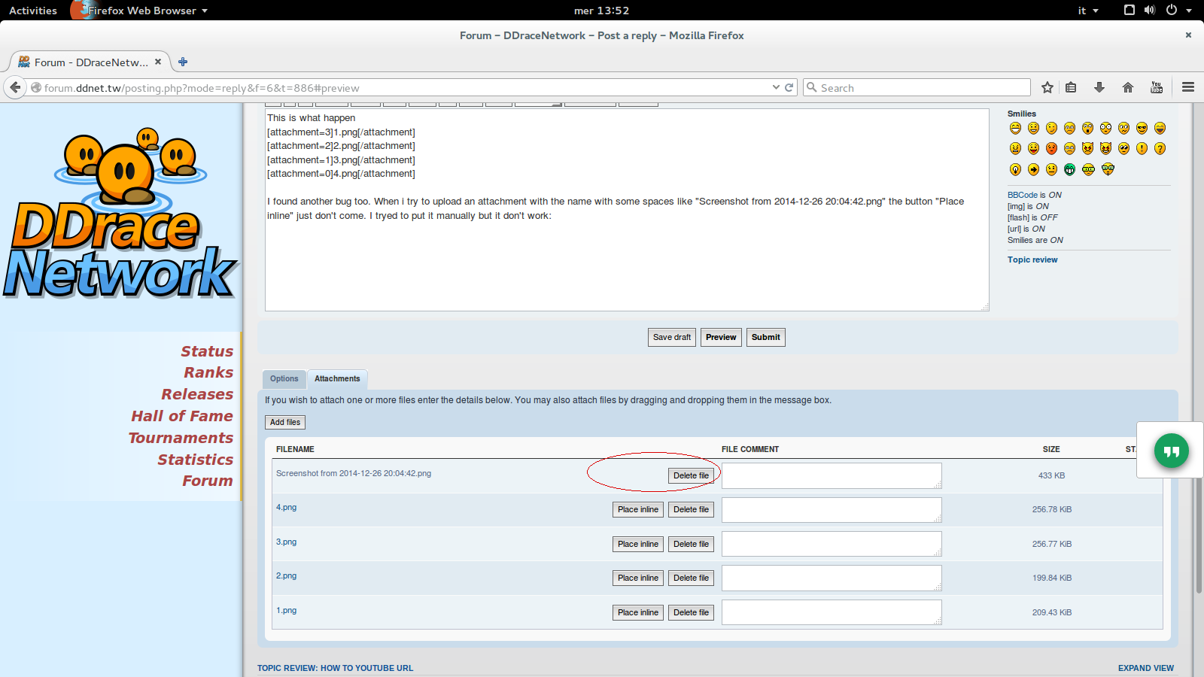Open the Firefox hamburger menu

(x=1188, y=87)
